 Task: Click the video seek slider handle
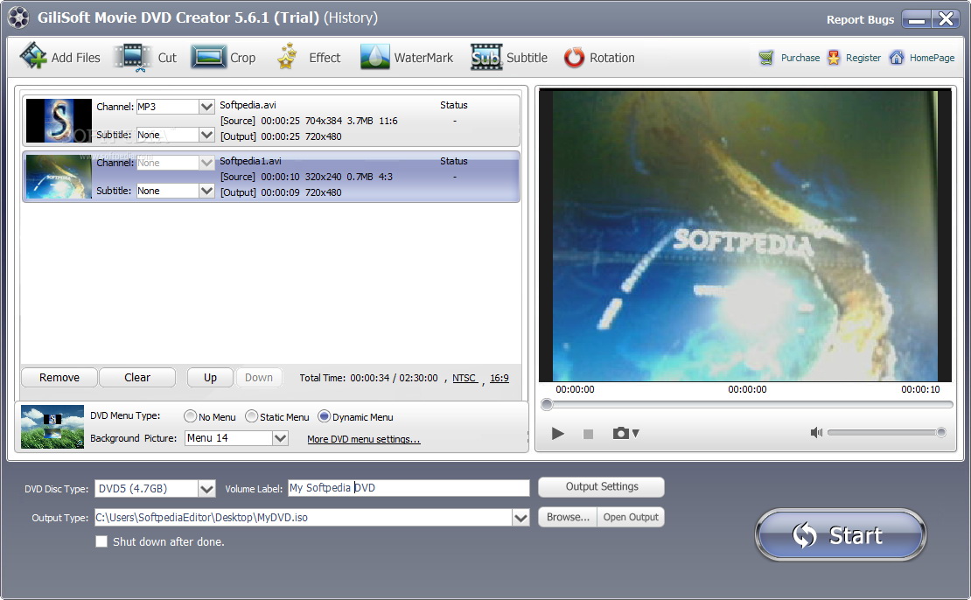[x=547, y=404]
